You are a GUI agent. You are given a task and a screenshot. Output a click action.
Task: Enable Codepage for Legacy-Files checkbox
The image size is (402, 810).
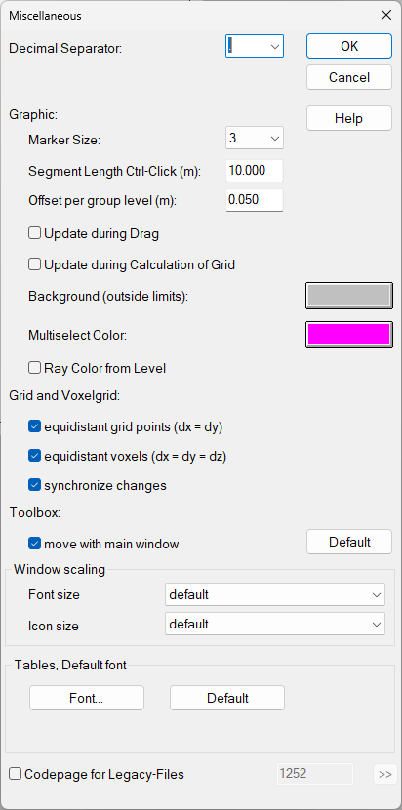point(16,774)
